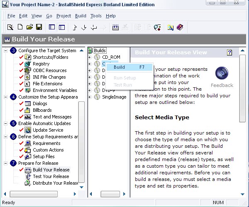Click the Save floppy disk toolbar icon
The height and width of the screenshot is (207, 249).
[39, 27]
